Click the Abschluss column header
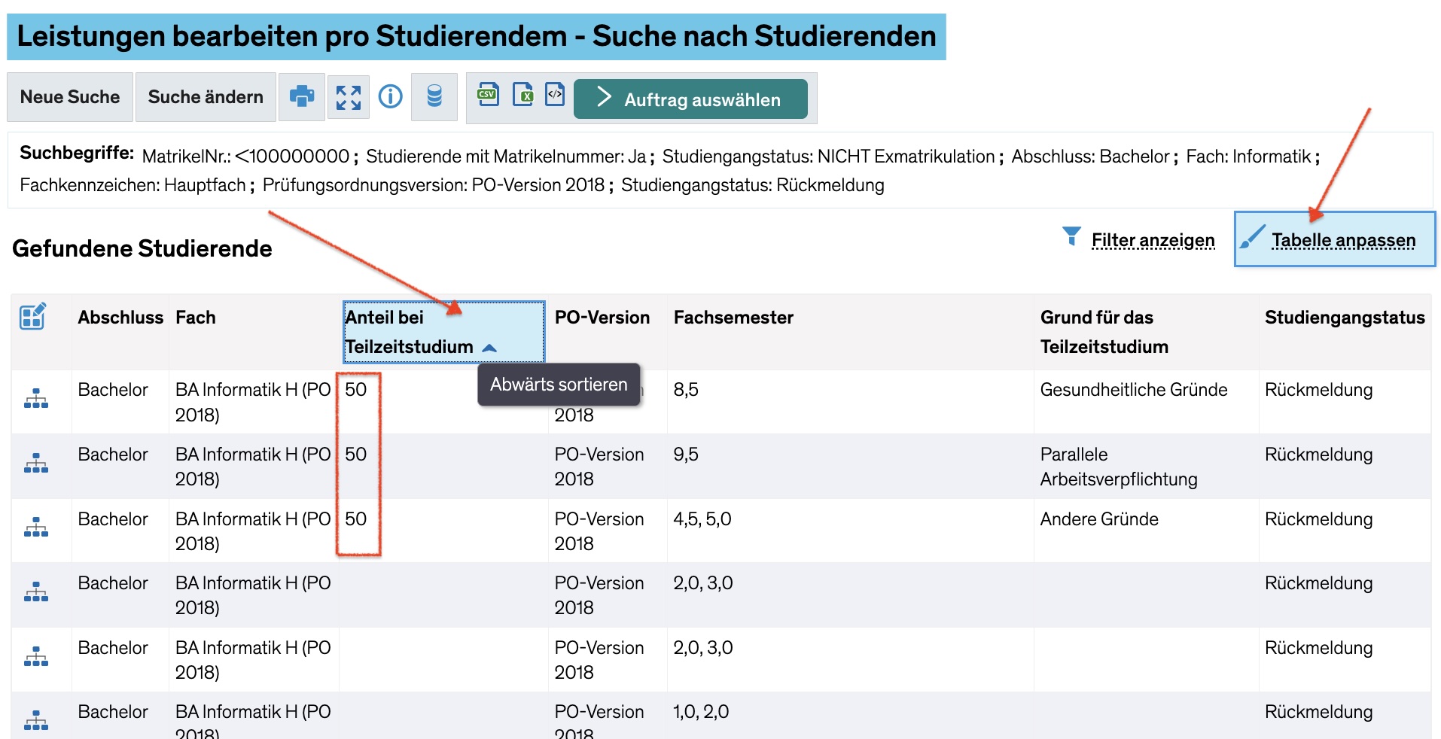The width and height of the screenshot is (1441, 739). click(x=120, y=318)
